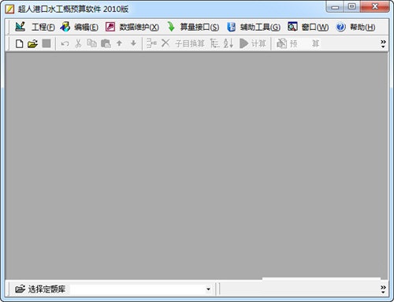The image size is (394, 302).
Task: Open the 算量接口(S) menu
Action: click(x=193, y=27)
